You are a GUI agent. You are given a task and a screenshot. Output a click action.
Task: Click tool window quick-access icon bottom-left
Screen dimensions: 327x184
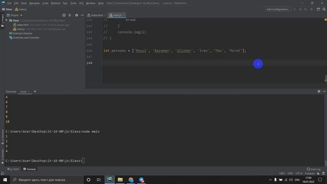[2, 173]
